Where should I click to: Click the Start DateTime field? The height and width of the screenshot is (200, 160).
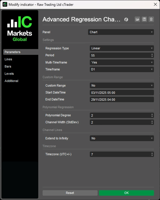point(122,93)
